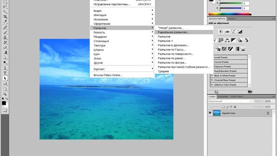This screenshot has height=156, width=277.
Task: Select the Crop tool
Action: coord(5,16)
